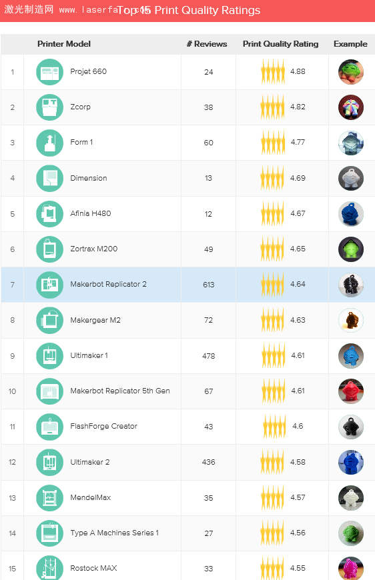
Task: Click the Makerbot Replicator 2 icon
Action: (49, 285)
